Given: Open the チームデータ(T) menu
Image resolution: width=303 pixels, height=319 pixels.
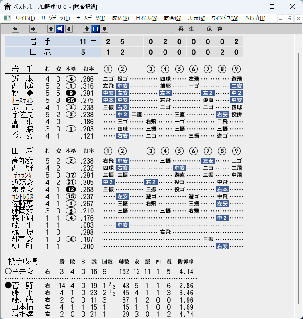Looking at the screenshot, I should tap(91, 18).
